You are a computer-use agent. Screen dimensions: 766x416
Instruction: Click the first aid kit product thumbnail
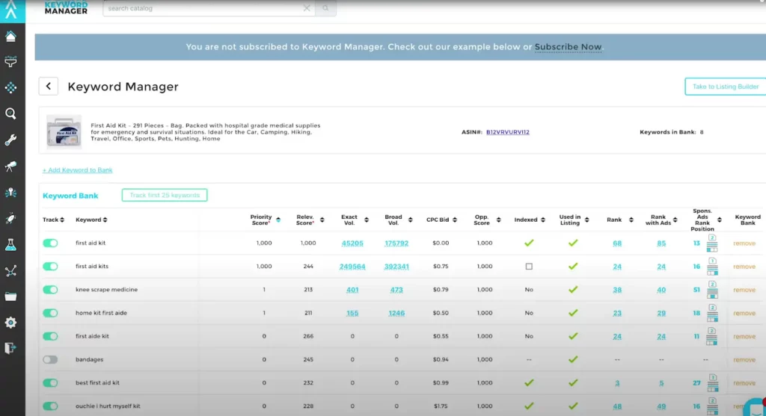pos(64,131)
